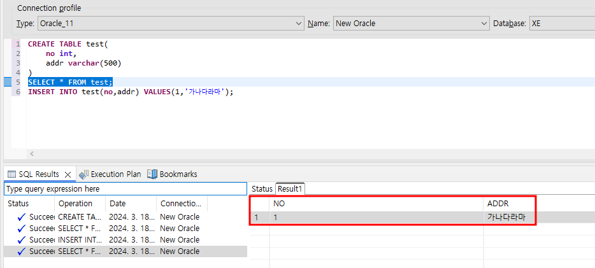
Task: Click the SQL Results tab icon
Action: [x=12, y=174]
